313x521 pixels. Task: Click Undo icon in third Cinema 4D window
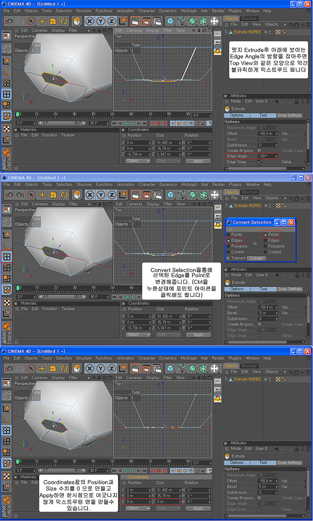[9, 368]
